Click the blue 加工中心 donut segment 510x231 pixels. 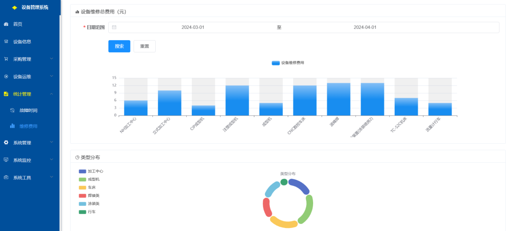point(301,185)
